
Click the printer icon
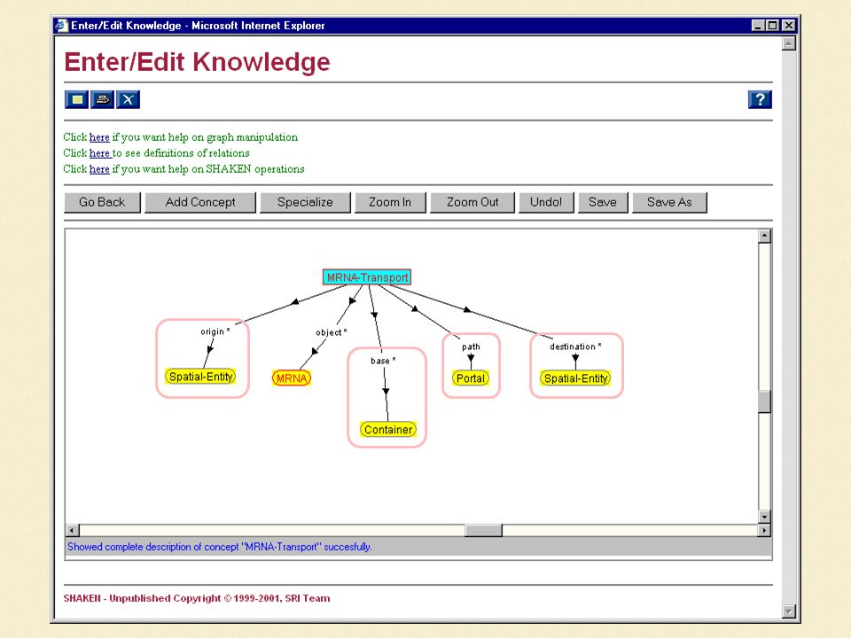103,100
